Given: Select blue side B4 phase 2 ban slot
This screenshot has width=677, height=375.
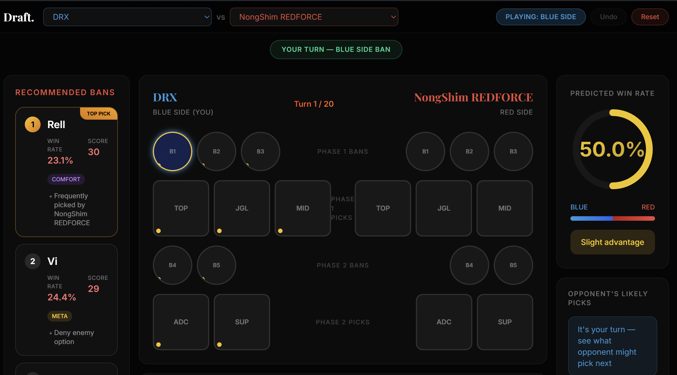Looking at the screenshot, I should click(172, 265).
